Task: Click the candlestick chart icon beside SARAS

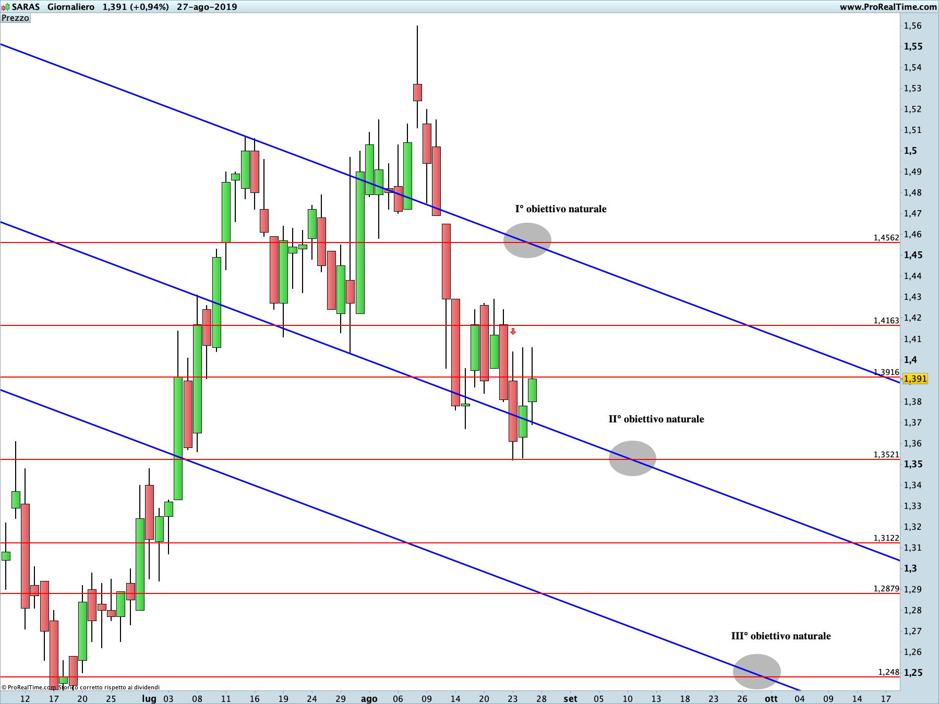Action: click(x=5, y=7)
